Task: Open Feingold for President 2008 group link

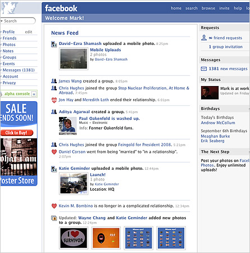Action: (145, 144)
